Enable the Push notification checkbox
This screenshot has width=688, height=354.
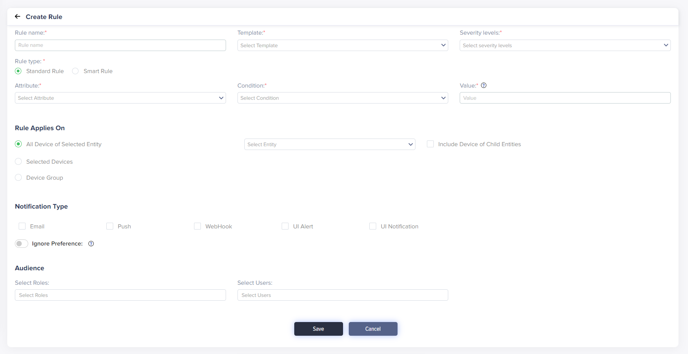point(110,226)
